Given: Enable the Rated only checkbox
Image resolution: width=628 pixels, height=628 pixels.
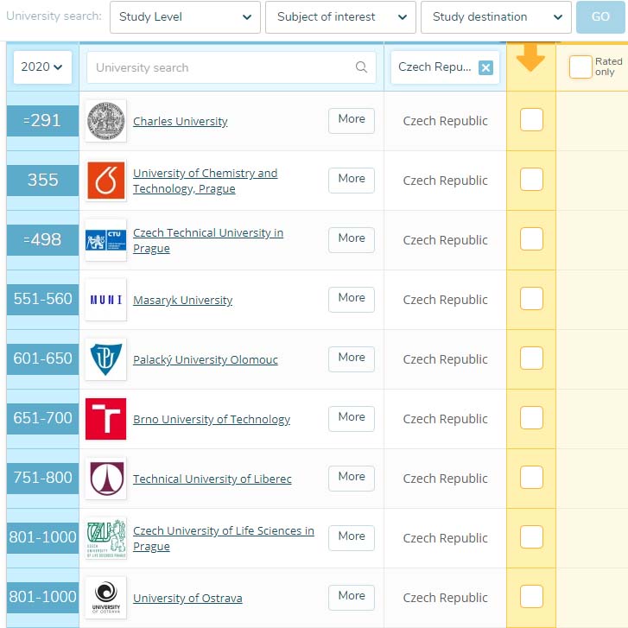Looking at the screenshot, I should pos(580,67).
